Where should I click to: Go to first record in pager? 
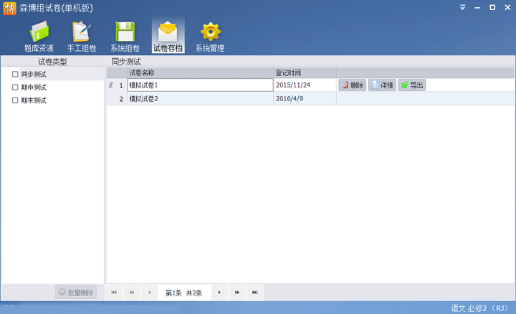[114, 292]
